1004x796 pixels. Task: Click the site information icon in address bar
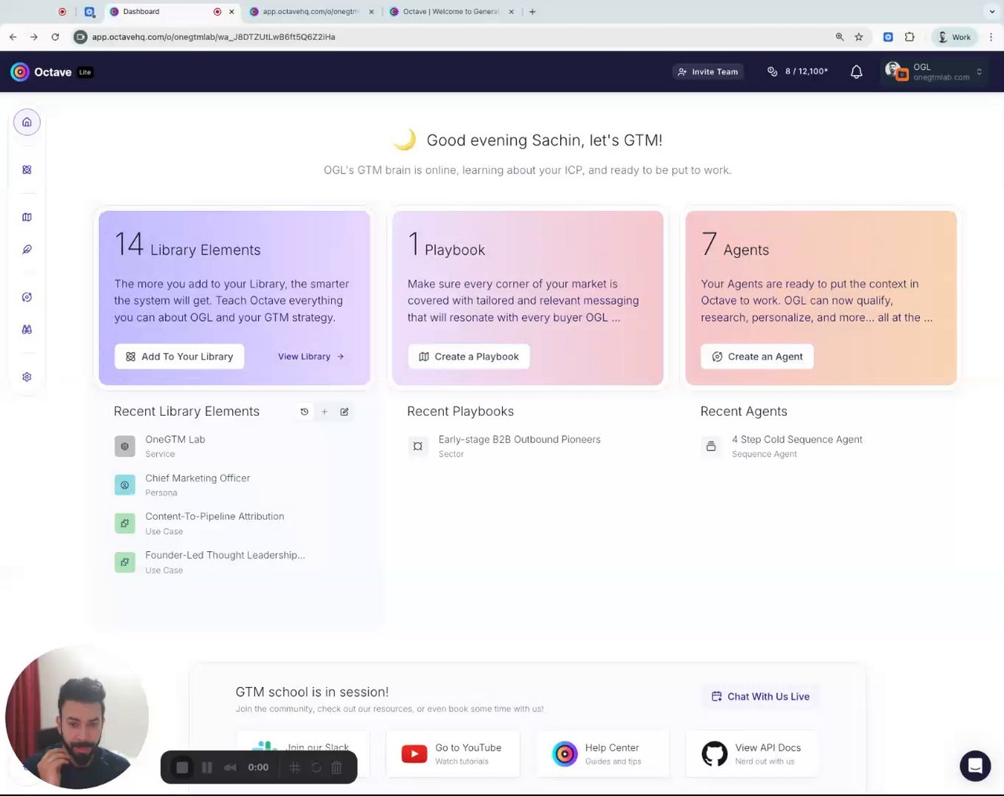point(80,37)
